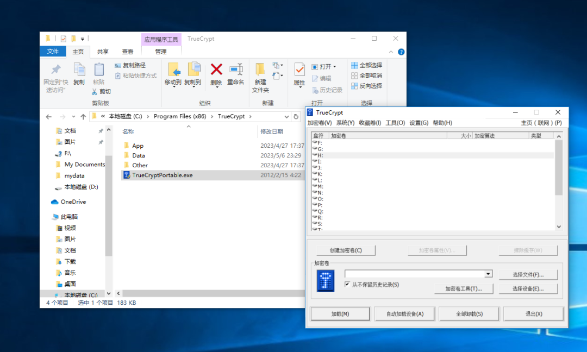
Task: Click the History item in the ribbon
Action: point(327,90)
